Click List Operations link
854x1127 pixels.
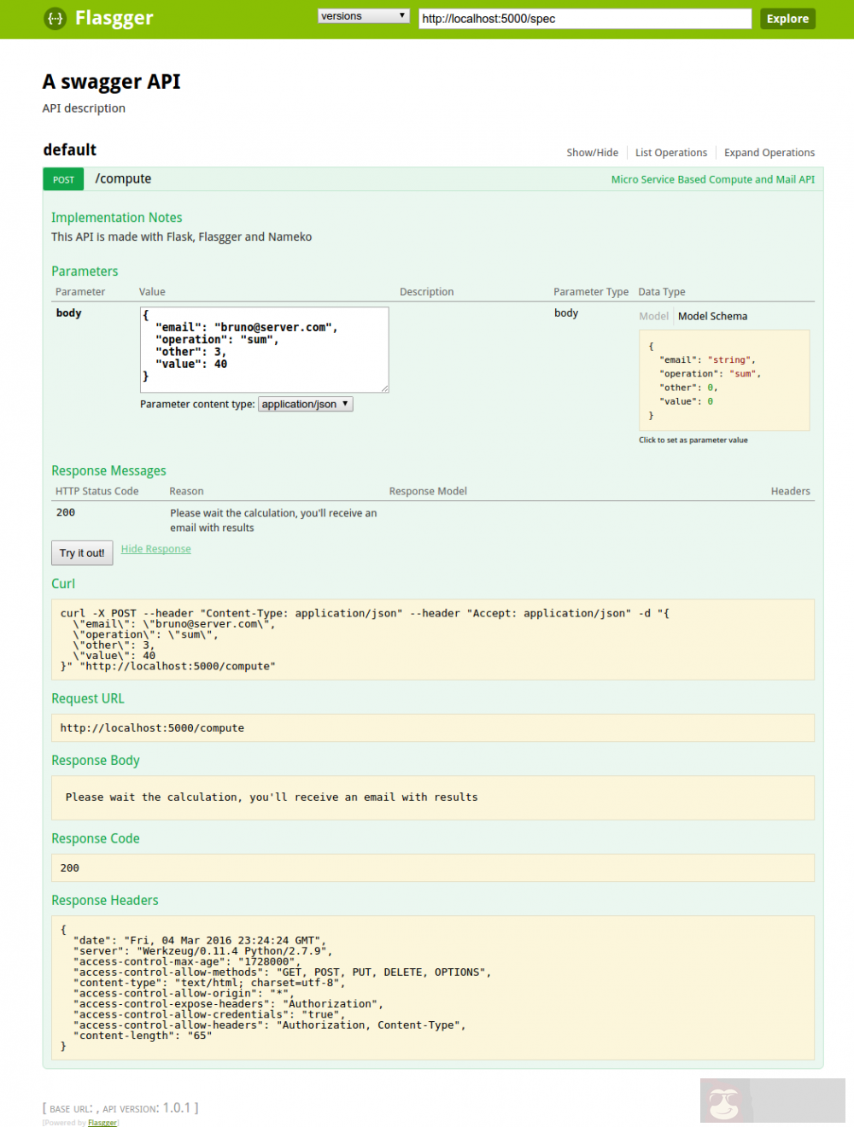click(x=670, y=153)
